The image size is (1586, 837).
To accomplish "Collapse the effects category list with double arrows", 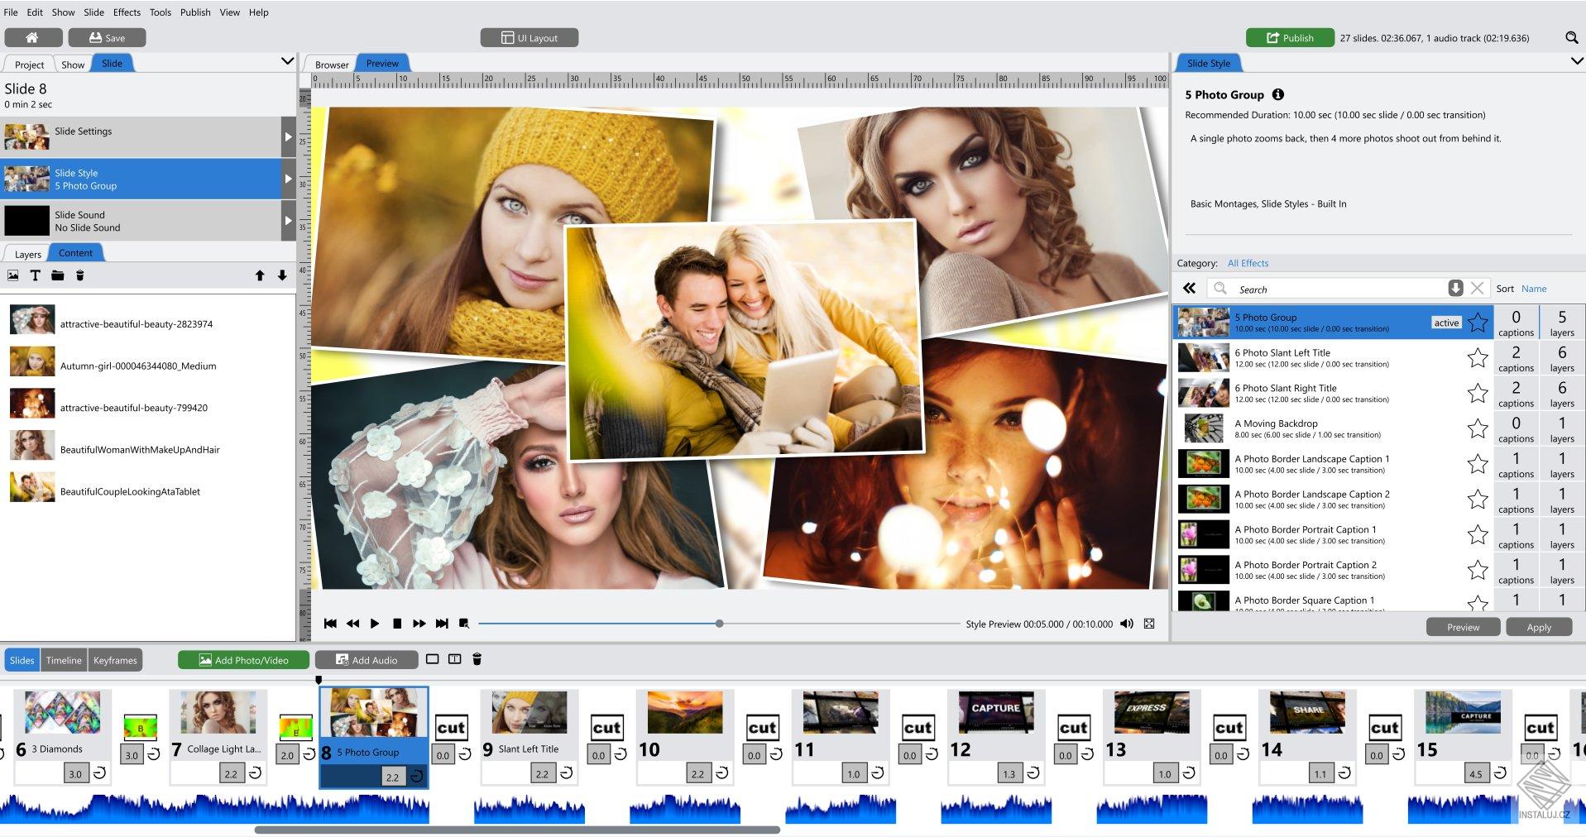I will 1190,289.
